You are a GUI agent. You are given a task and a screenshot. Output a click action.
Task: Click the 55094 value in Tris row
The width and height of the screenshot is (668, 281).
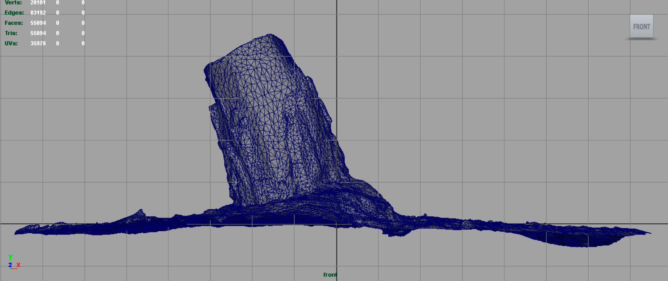(x=38, y=33)
